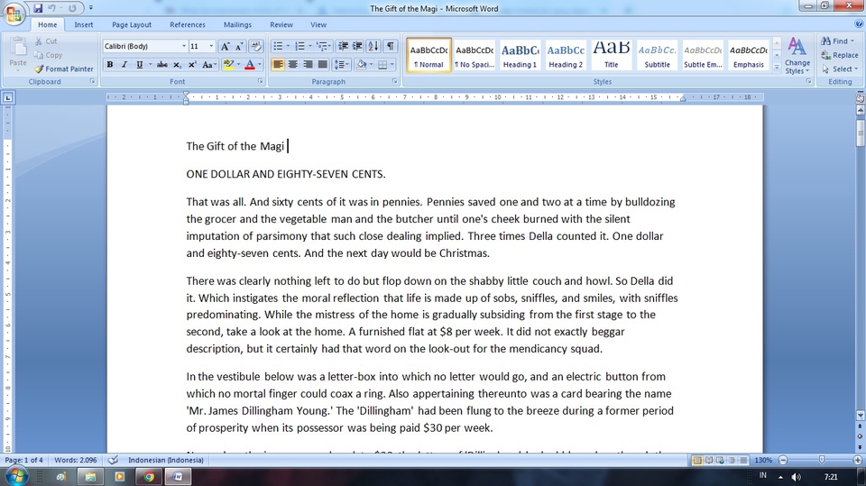This screenshot has width=866, height=486.
Task: Click the Windows Start orb
Action: [x=15, y=475]
